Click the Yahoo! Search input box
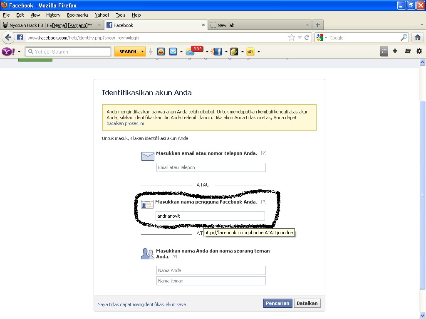Image resolution: width=426 pixels, height=319 pixels. point(68,52)
